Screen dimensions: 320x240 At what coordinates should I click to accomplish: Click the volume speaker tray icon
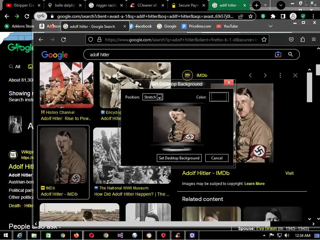(287, 236)
